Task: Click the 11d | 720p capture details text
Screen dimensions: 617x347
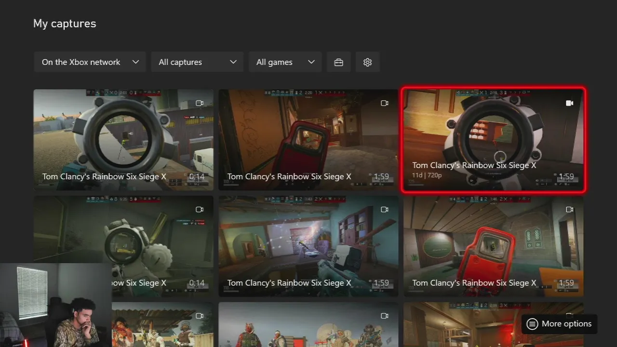Action: pos(427,175)
